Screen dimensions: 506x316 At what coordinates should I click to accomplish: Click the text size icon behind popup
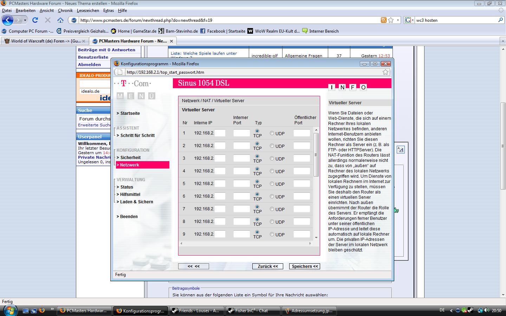point(401,150)
